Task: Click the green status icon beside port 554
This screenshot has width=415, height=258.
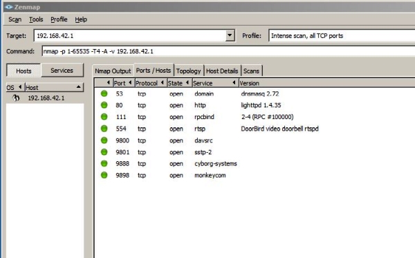Action: tap(104, 129)
